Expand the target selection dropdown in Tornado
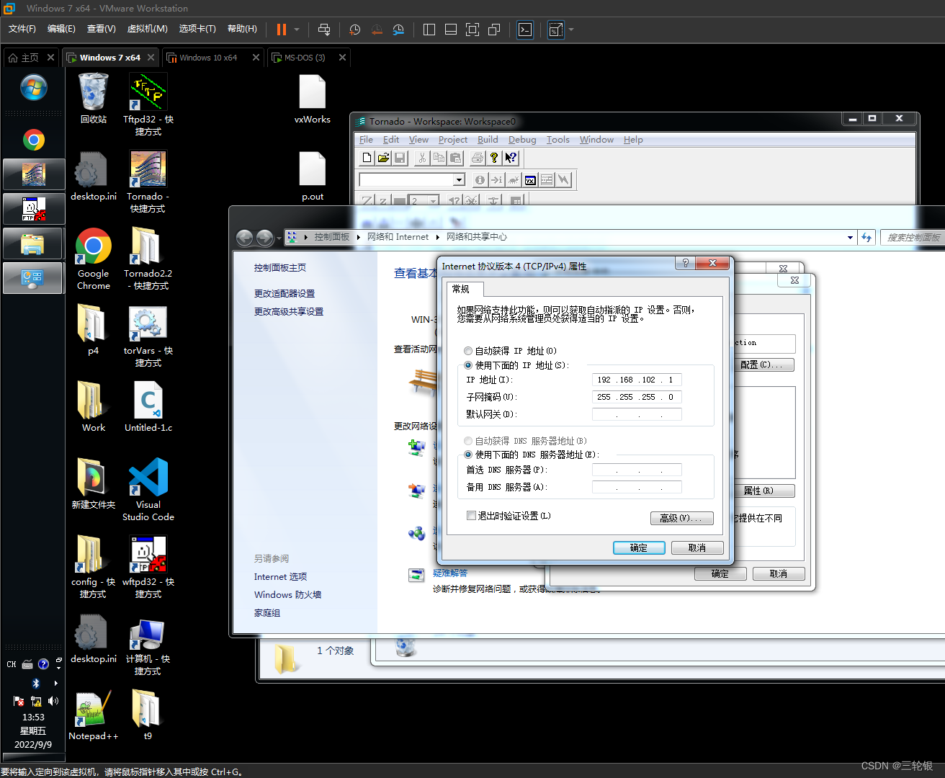 [459, 179]
